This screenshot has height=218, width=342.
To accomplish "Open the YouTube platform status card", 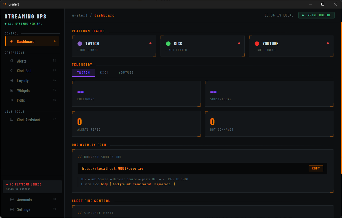I will (291, 46).
